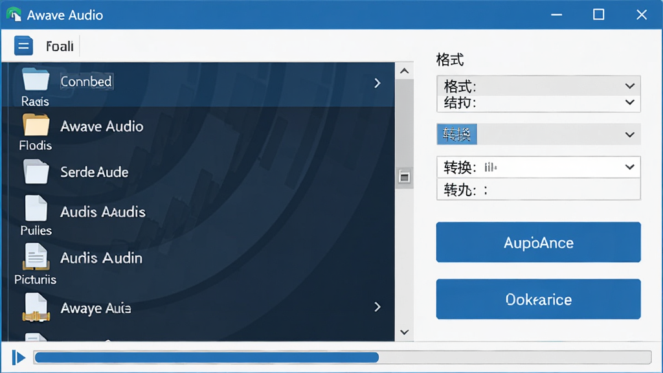The width and height of the screenshot is (663, 373).
Task: Open the Foali menu
Action: click(60, 46)
